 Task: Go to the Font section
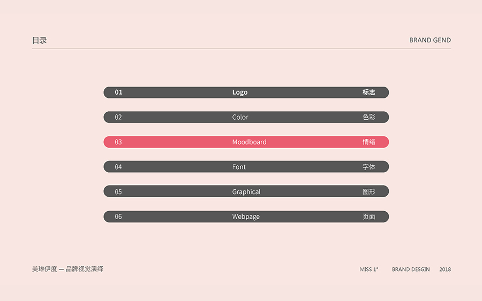click(239, 167)
